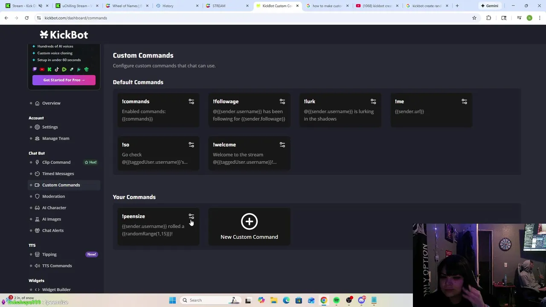Click the TikTok platform icon in sidebar
Viewport: 546px width, 307px height.
(x=57, y=70)
